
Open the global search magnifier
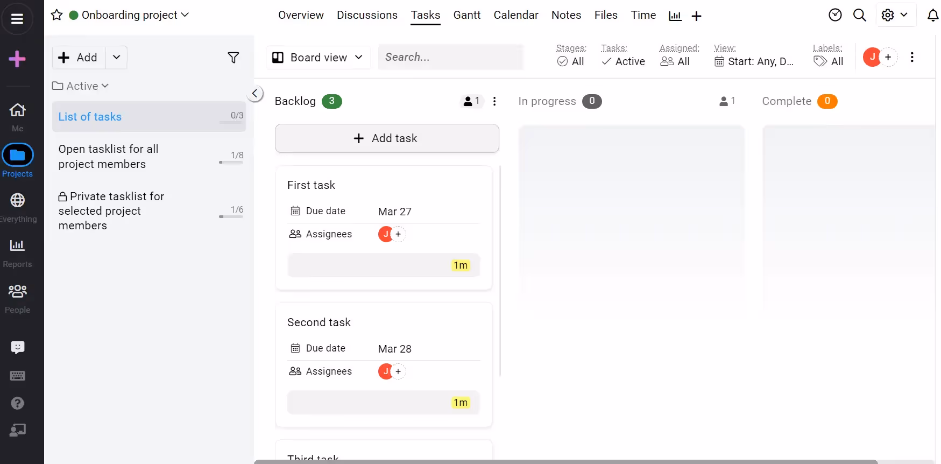coord(859,15)
